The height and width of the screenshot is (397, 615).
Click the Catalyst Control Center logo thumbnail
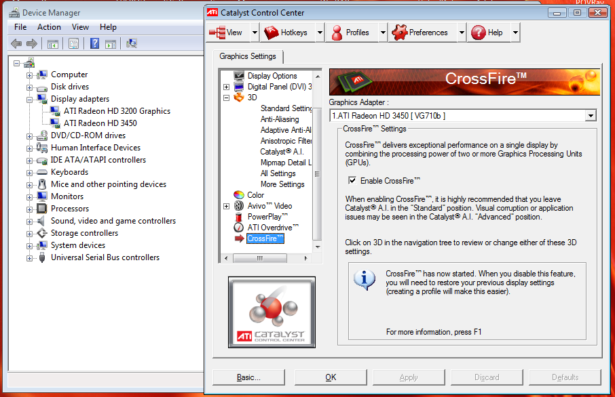click(x=272, y=312)
